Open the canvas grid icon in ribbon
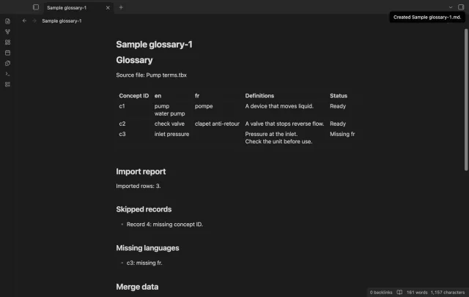The width and height of the screenshot is (469, 297). point(7,42)
